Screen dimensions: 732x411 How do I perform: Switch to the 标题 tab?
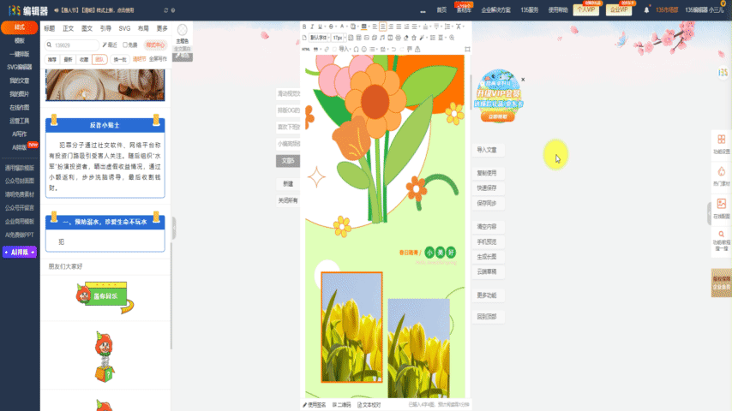pyautogui.click(x=50, y=28)
